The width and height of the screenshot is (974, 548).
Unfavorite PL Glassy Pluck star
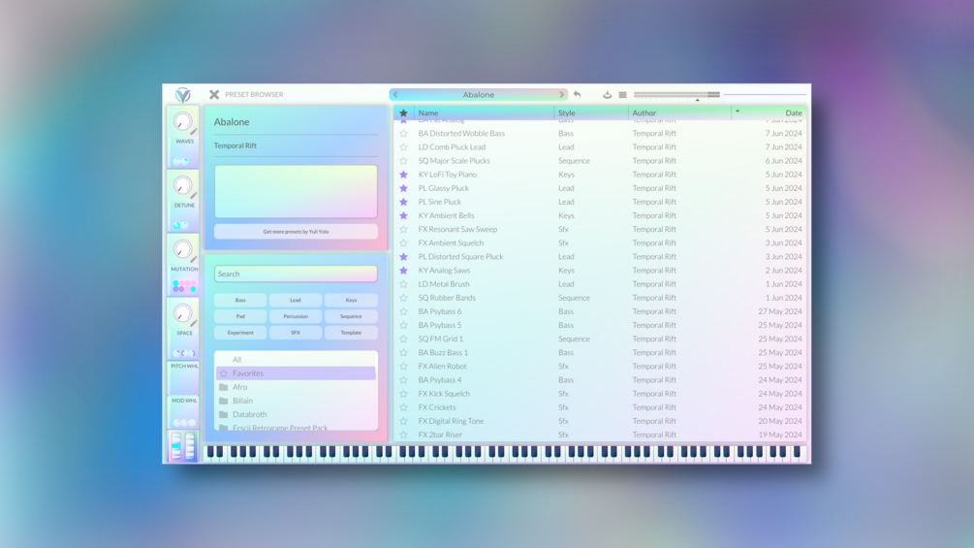click(404, 188)
